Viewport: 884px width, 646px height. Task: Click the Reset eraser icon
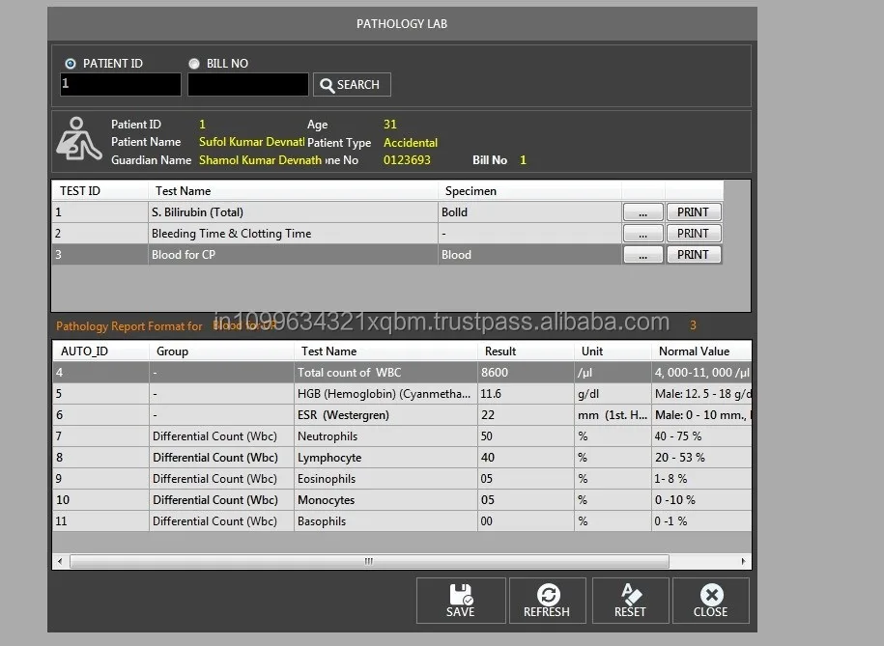630,595
